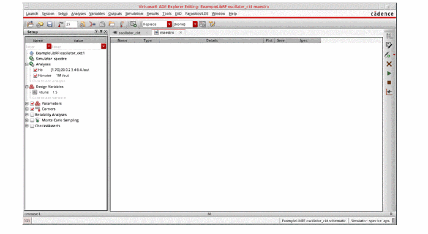Click the grey clipboard toolbar icon
The width and height of the screenshot is (428, 234).
102,24
